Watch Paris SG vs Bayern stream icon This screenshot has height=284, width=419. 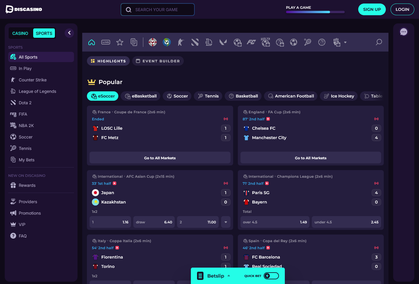coord(267,183)
